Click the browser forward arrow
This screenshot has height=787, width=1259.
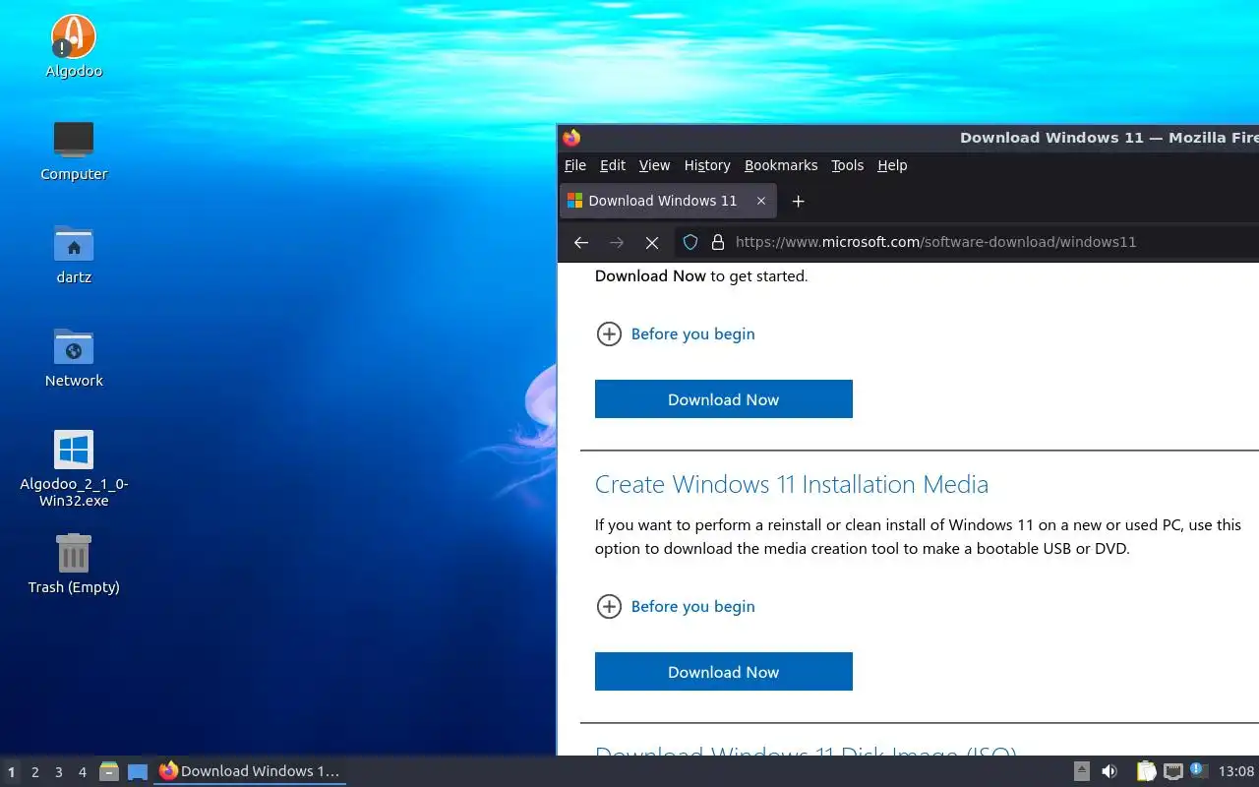pyautogui.click(x=617, y=242)
